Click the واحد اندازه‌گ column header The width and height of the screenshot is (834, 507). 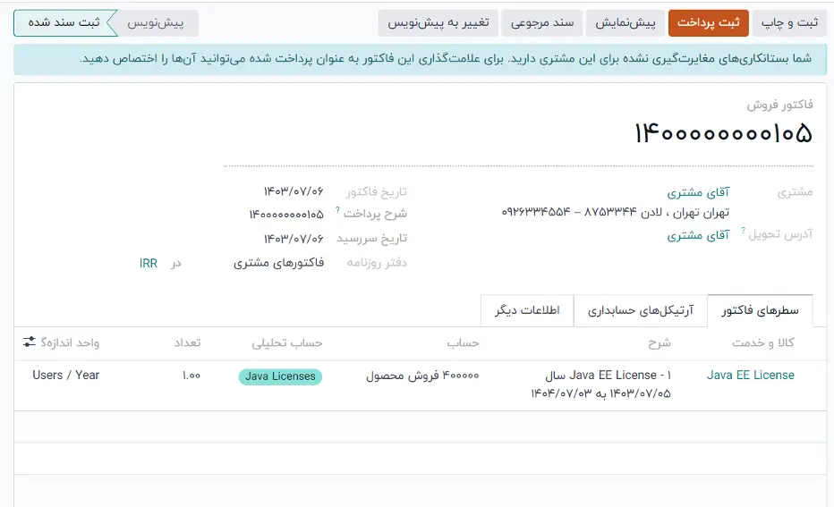pyautogui.click(x=70, y=342)
